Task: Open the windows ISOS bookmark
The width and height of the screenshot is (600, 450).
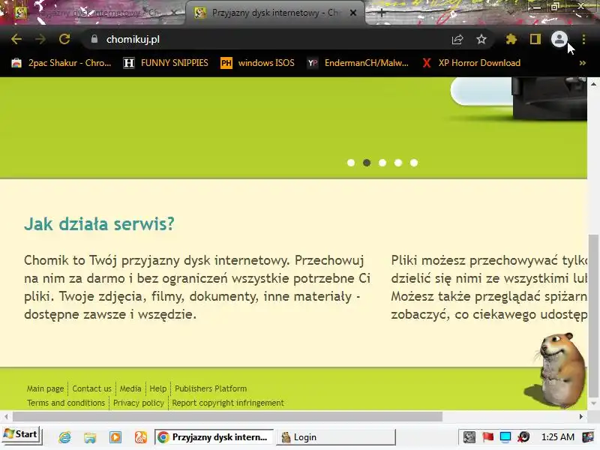Action: click(257, 63)
